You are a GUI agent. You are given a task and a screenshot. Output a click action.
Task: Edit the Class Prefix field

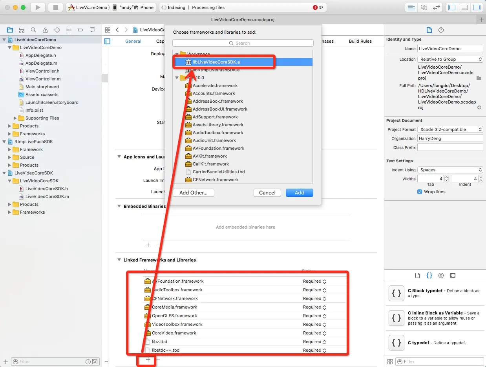click(450, 147)
